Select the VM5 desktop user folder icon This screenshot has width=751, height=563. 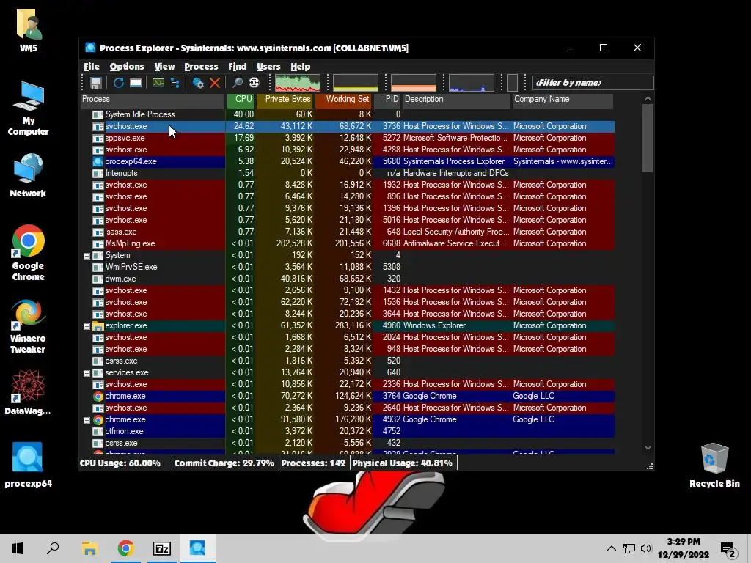point(29,30)
